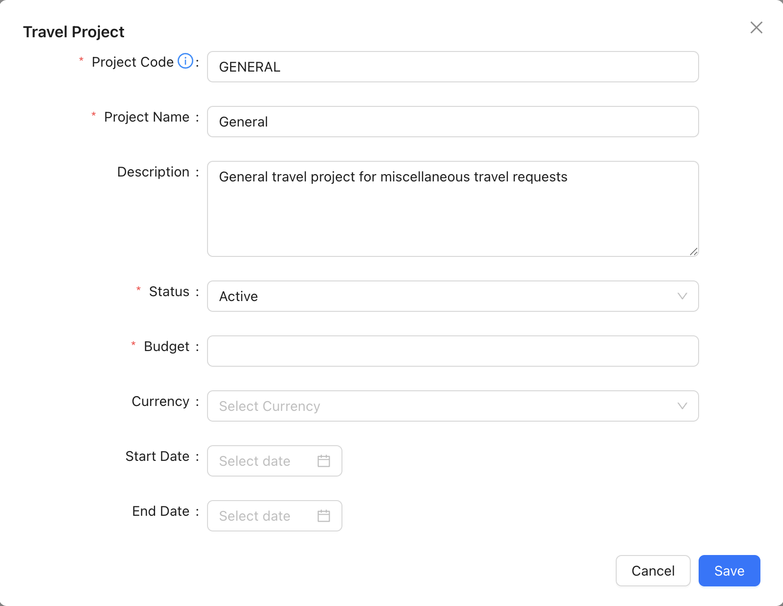Open the Start Date calendar icon
The image size is (783, 606).
[x=324, y=461]
